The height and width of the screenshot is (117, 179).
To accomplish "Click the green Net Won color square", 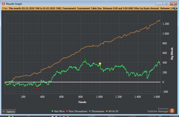I will coord(52,111).
